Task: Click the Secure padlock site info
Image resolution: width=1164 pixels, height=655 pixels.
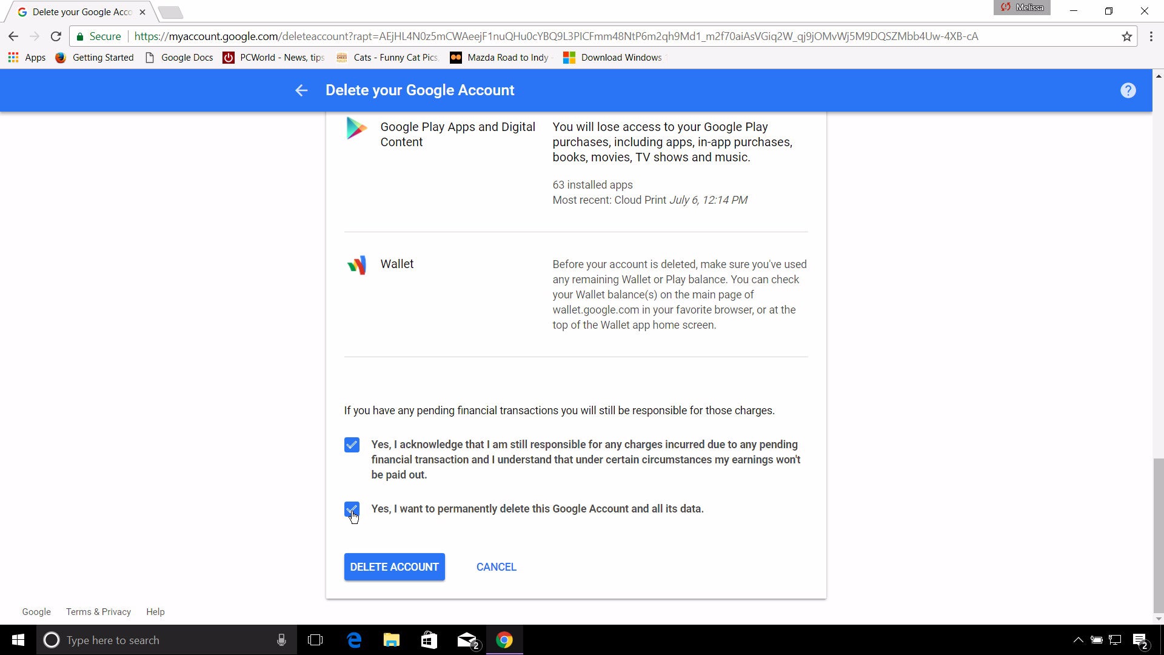Action: (x=98, y=36)
